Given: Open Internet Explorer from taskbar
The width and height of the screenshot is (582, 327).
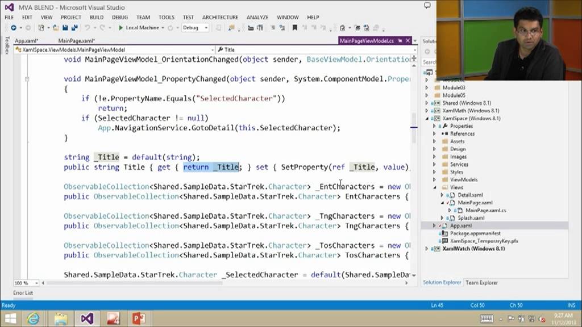Looking at the screenshot, I should point(34,318).
